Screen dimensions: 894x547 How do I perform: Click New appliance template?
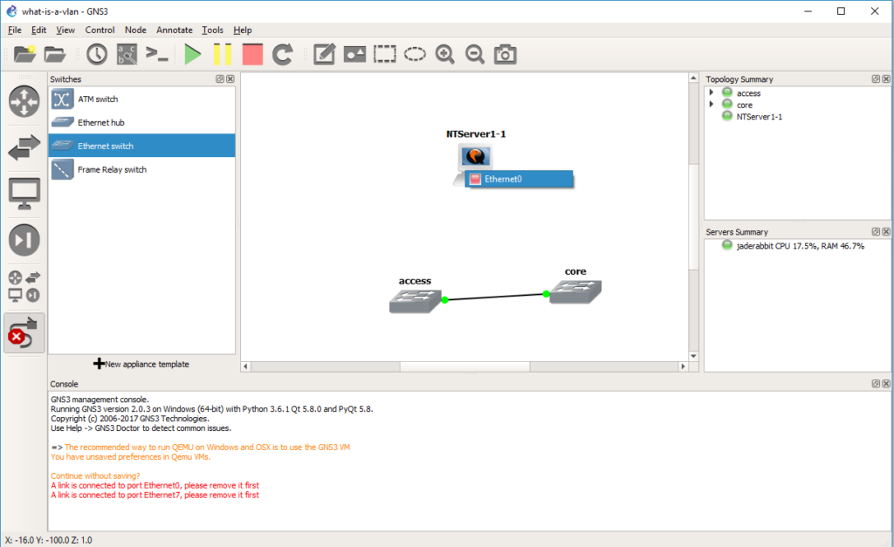click(x=141, y=364)
